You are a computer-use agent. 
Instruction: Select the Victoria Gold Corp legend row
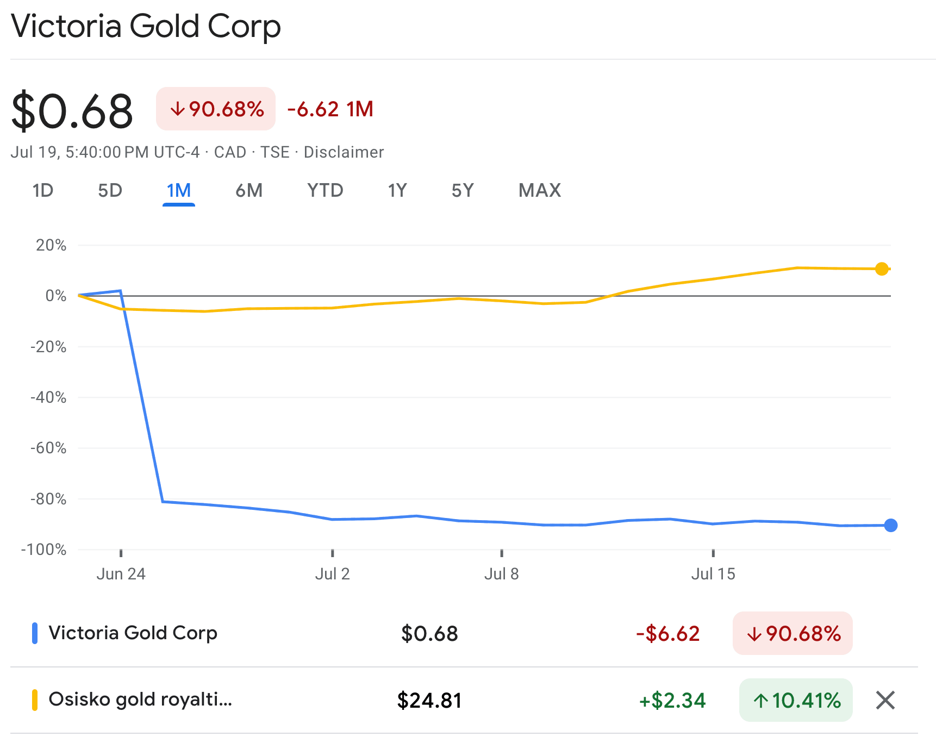coord(133,633)
